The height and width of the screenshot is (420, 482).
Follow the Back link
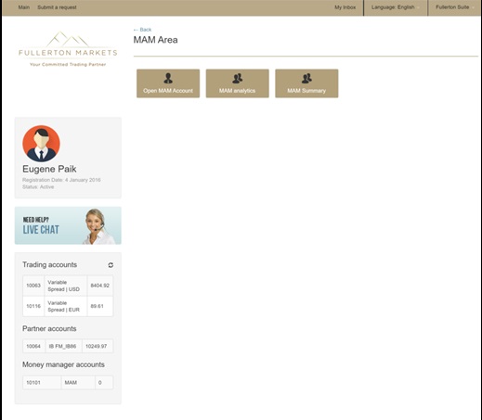[142, 30]
